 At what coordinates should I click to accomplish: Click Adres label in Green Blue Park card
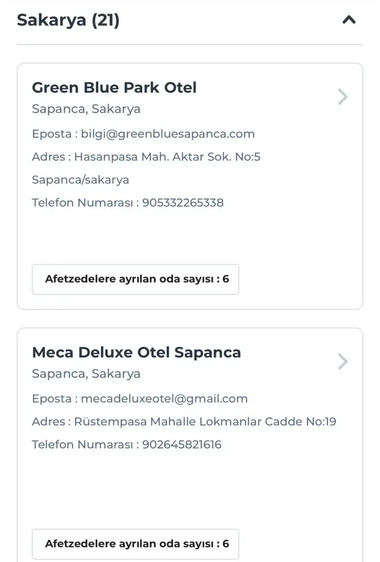pyautogui.click(x=47, y=157)
